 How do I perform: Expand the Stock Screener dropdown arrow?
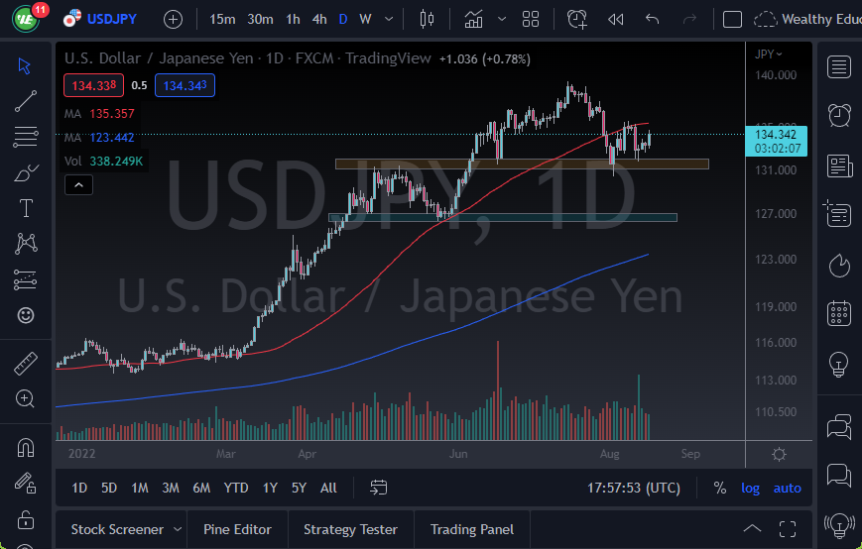click(178, 529)
